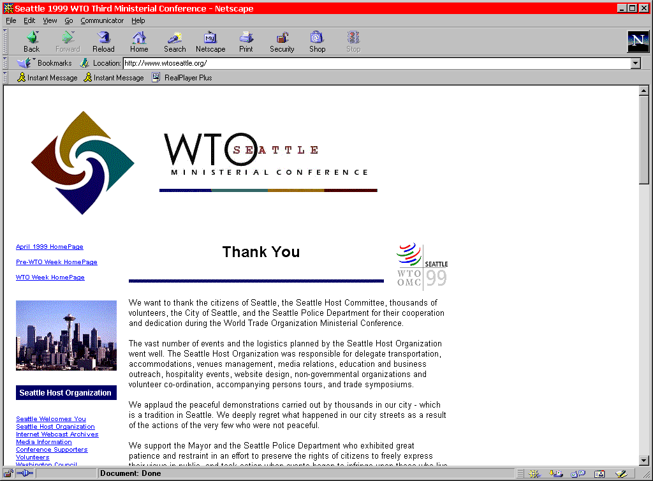Open My Netscape from toolbar
Viewport: 653px width, 481px height.
tap(210, 42)
